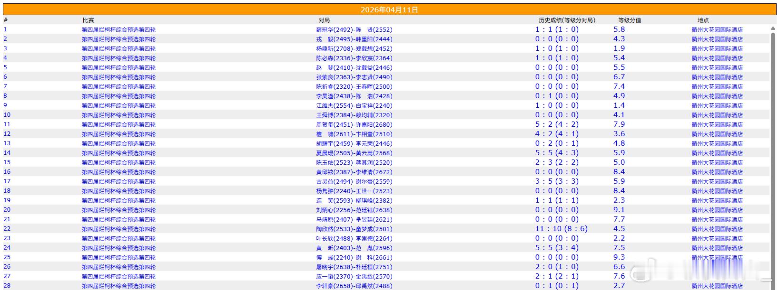Open match 赵斐(2410)-沈载益(2446)
779x290 pixels.
354,67
